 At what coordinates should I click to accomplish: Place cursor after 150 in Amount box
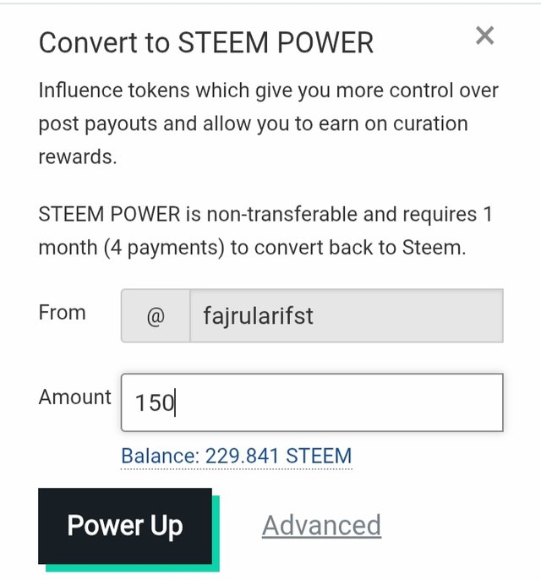[x=175, y=402]
